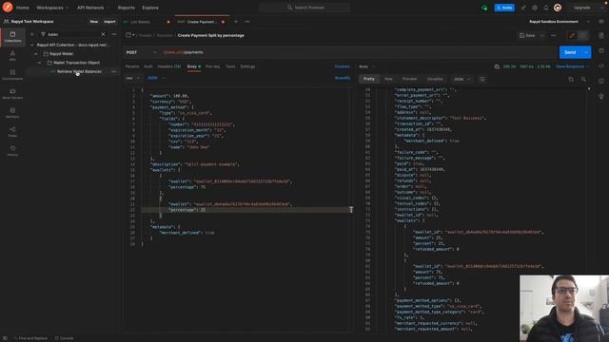
Task: Open the Headers (14) tab
Action: point(169,66)
